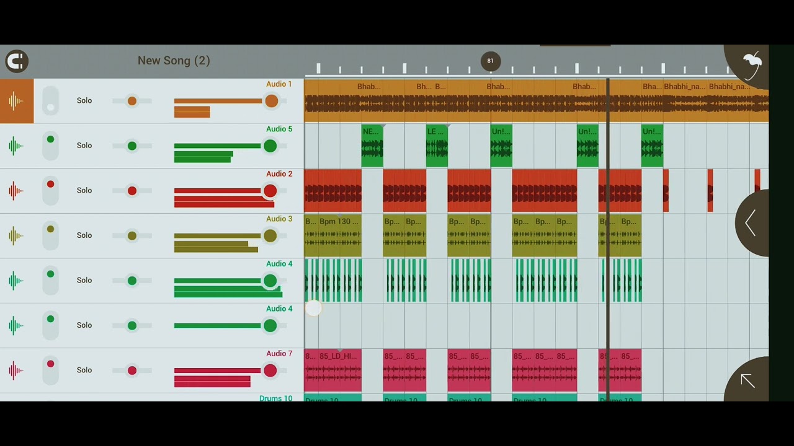Screen dimensions: 794x446
Task: Toggle mute switch on Audio 5
Action: 50,146
